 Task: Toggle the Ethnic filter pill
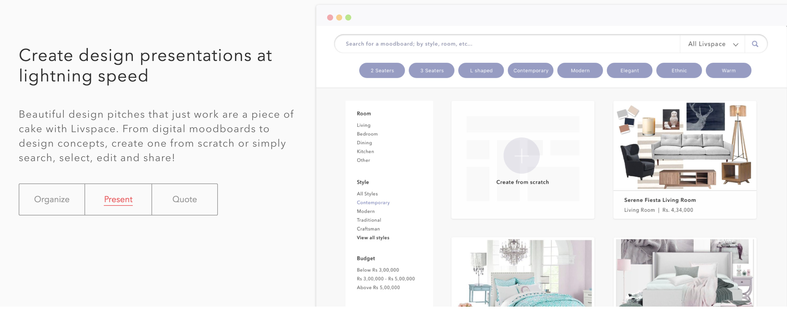(x=679, y=70)
